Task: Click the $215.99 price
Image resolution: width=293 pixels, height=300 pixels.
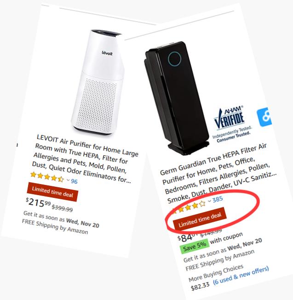Action: [x=38, y=203]
